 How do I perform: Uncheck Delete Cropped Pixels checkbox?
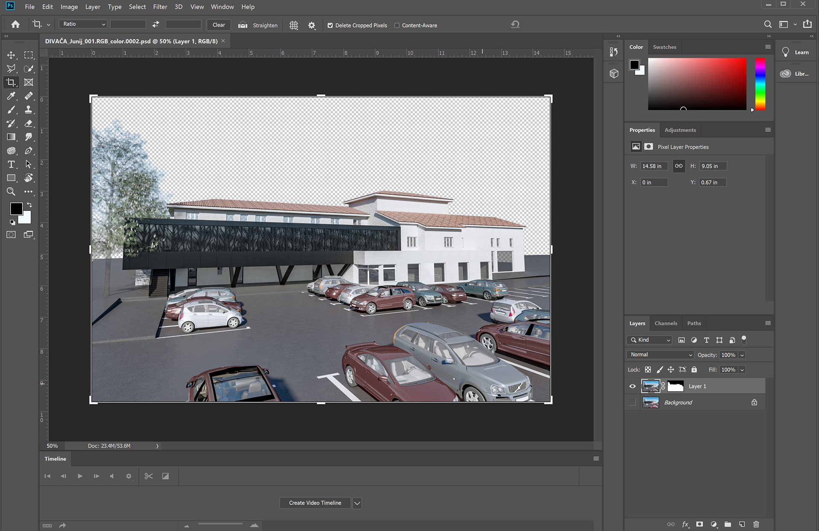(330, 26)
